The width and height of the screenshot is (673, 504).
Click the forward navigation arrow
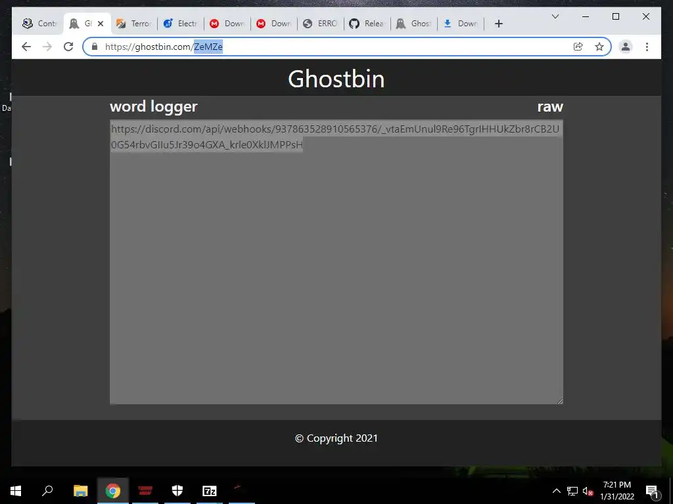point(47,47)
